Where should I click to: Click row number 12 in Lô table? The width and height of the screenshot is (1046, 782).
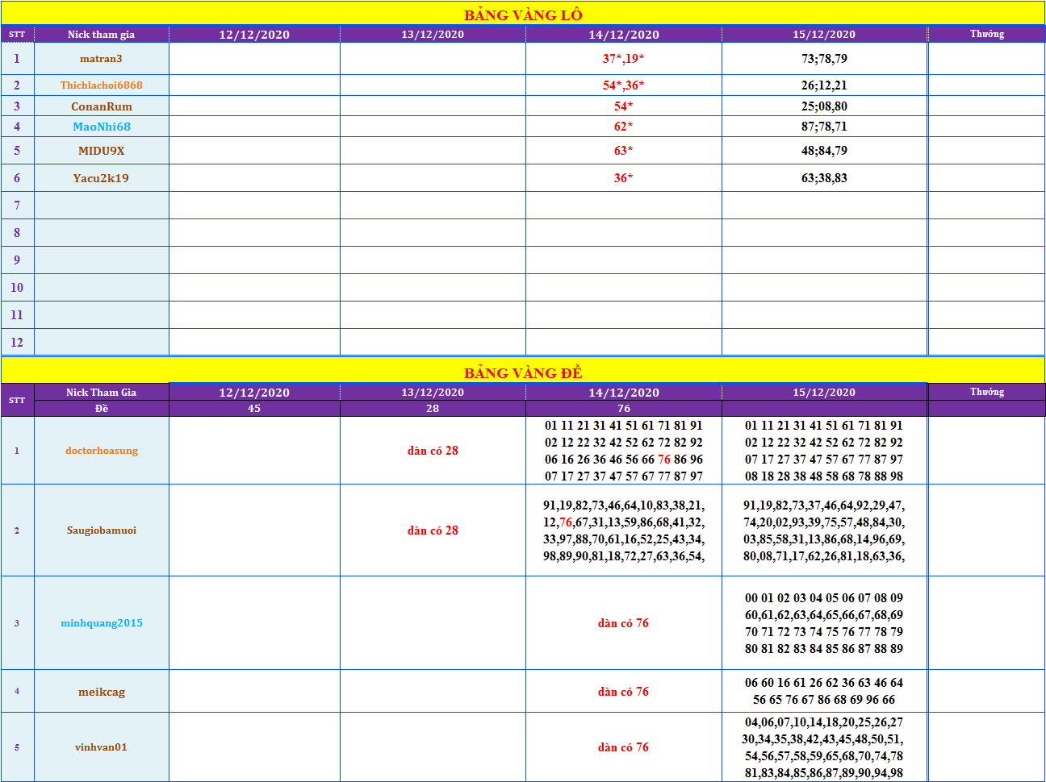click(x=17, y=343)
